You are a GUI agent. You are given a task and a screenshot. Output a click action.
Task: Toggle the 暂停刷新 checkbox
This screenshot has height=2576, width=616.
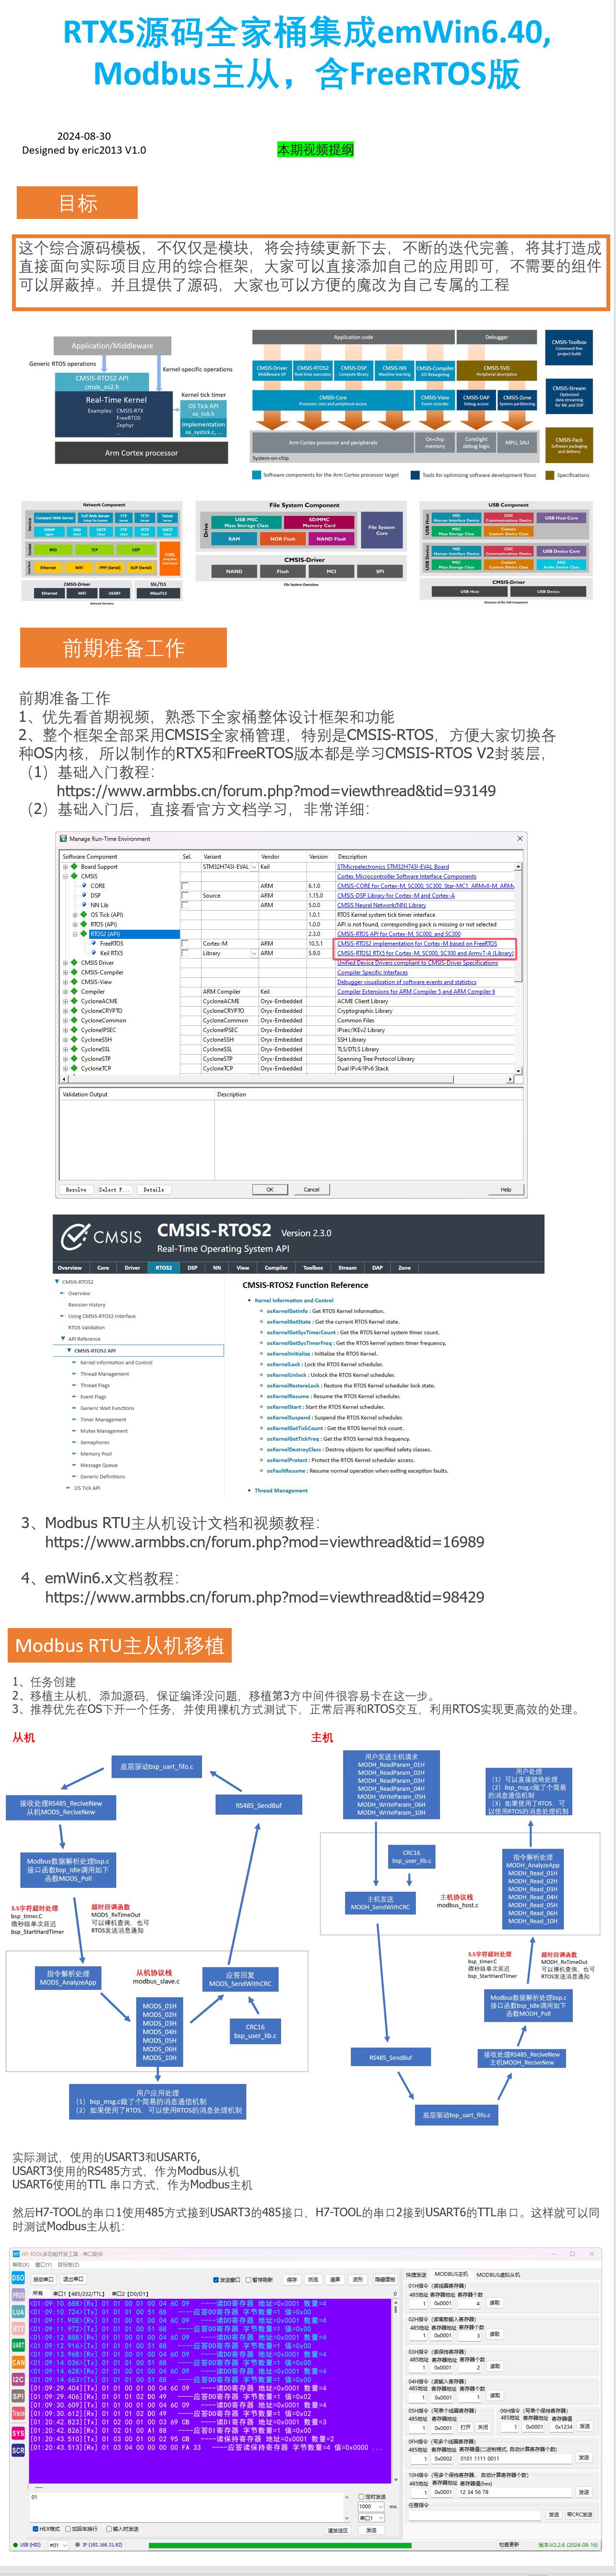coord(249,2280)
